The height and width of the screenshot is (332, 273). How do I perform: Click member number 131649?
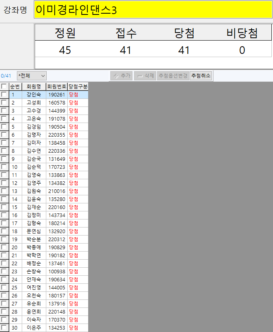pyautogui.click(x=57, y=159)
